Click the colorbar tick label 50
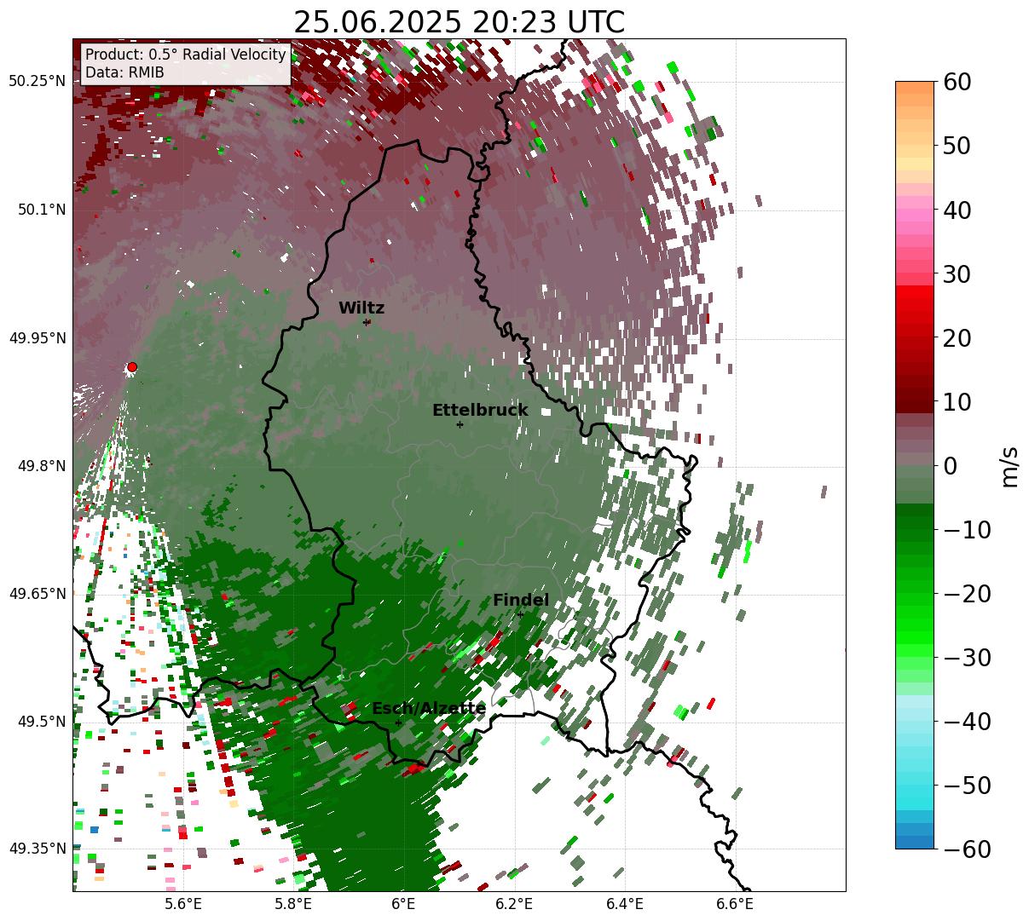Screen dimensions: 1029x921 coord(956,146)
